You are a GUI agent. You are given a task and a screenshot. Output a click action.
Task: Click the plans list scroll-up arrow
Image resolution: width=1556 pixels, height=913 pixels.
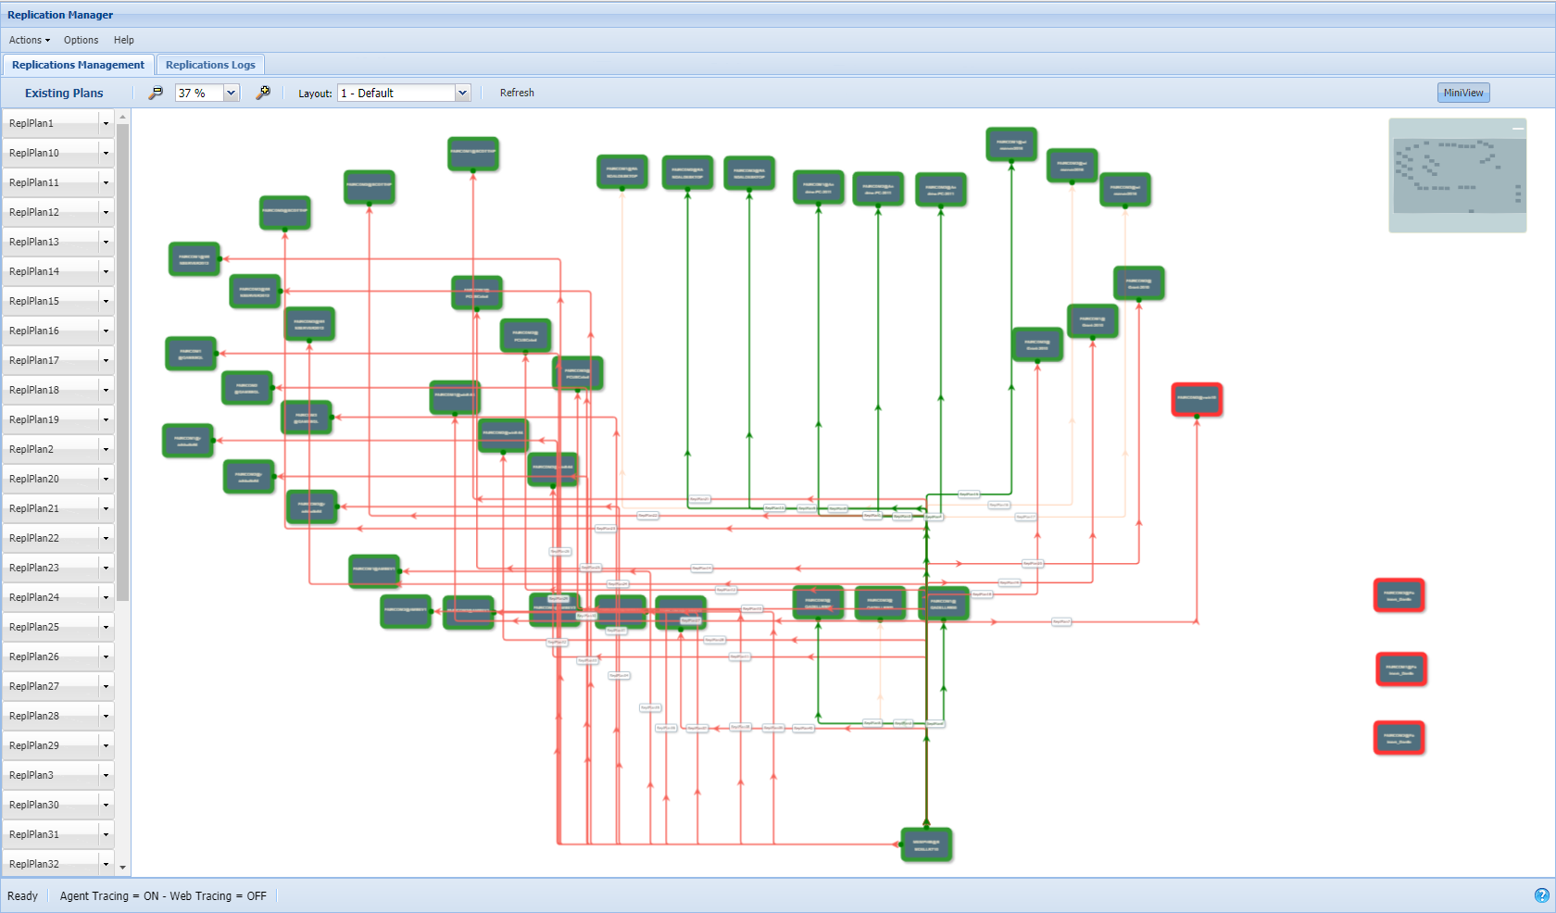(122, 117)
